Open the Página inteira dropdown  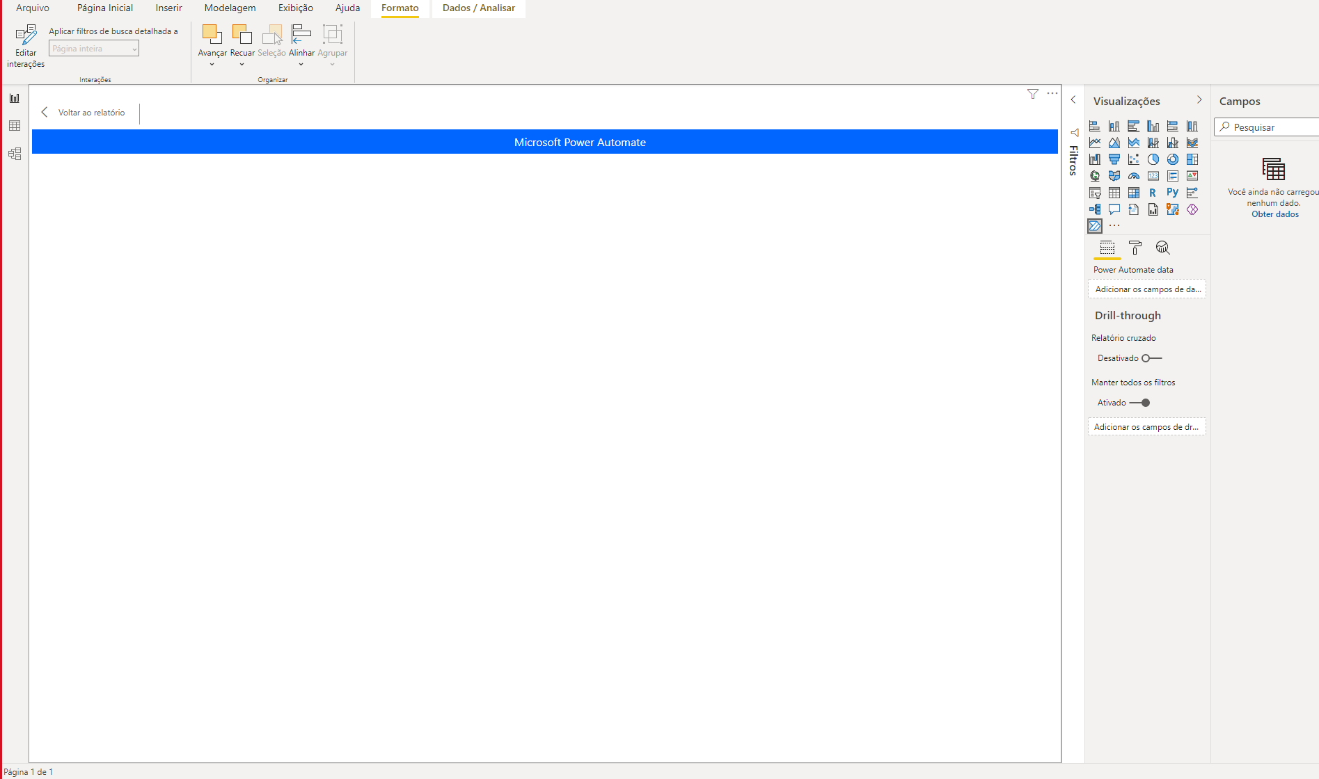94,49
